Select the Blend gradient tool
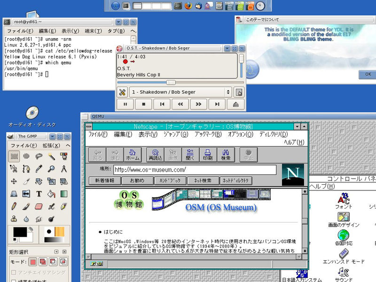Viewport: 376px width, 282px height. click(x=64, y=194)
